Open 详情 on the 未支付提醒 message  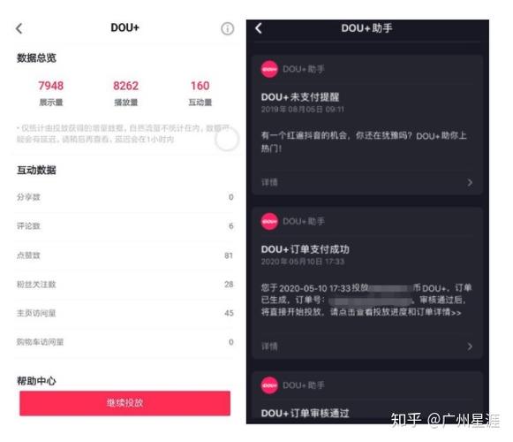coord(269,182)
